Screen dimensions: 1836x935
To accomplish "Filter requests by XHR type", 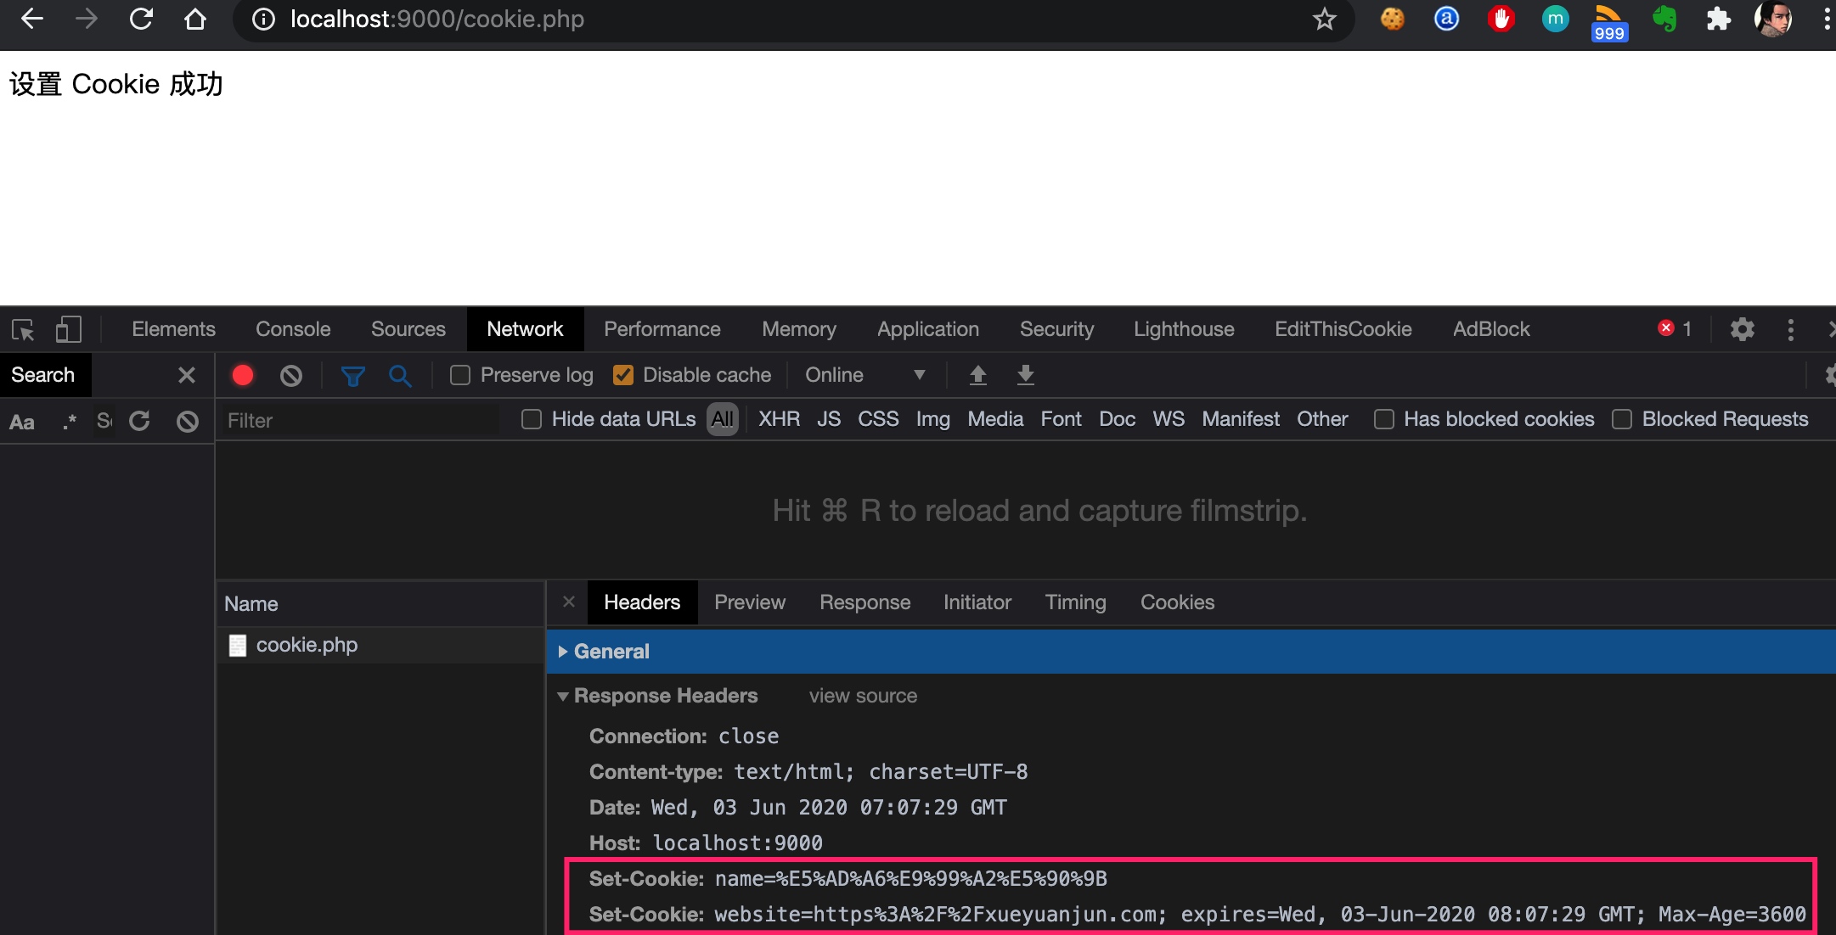I will [779, 419].
